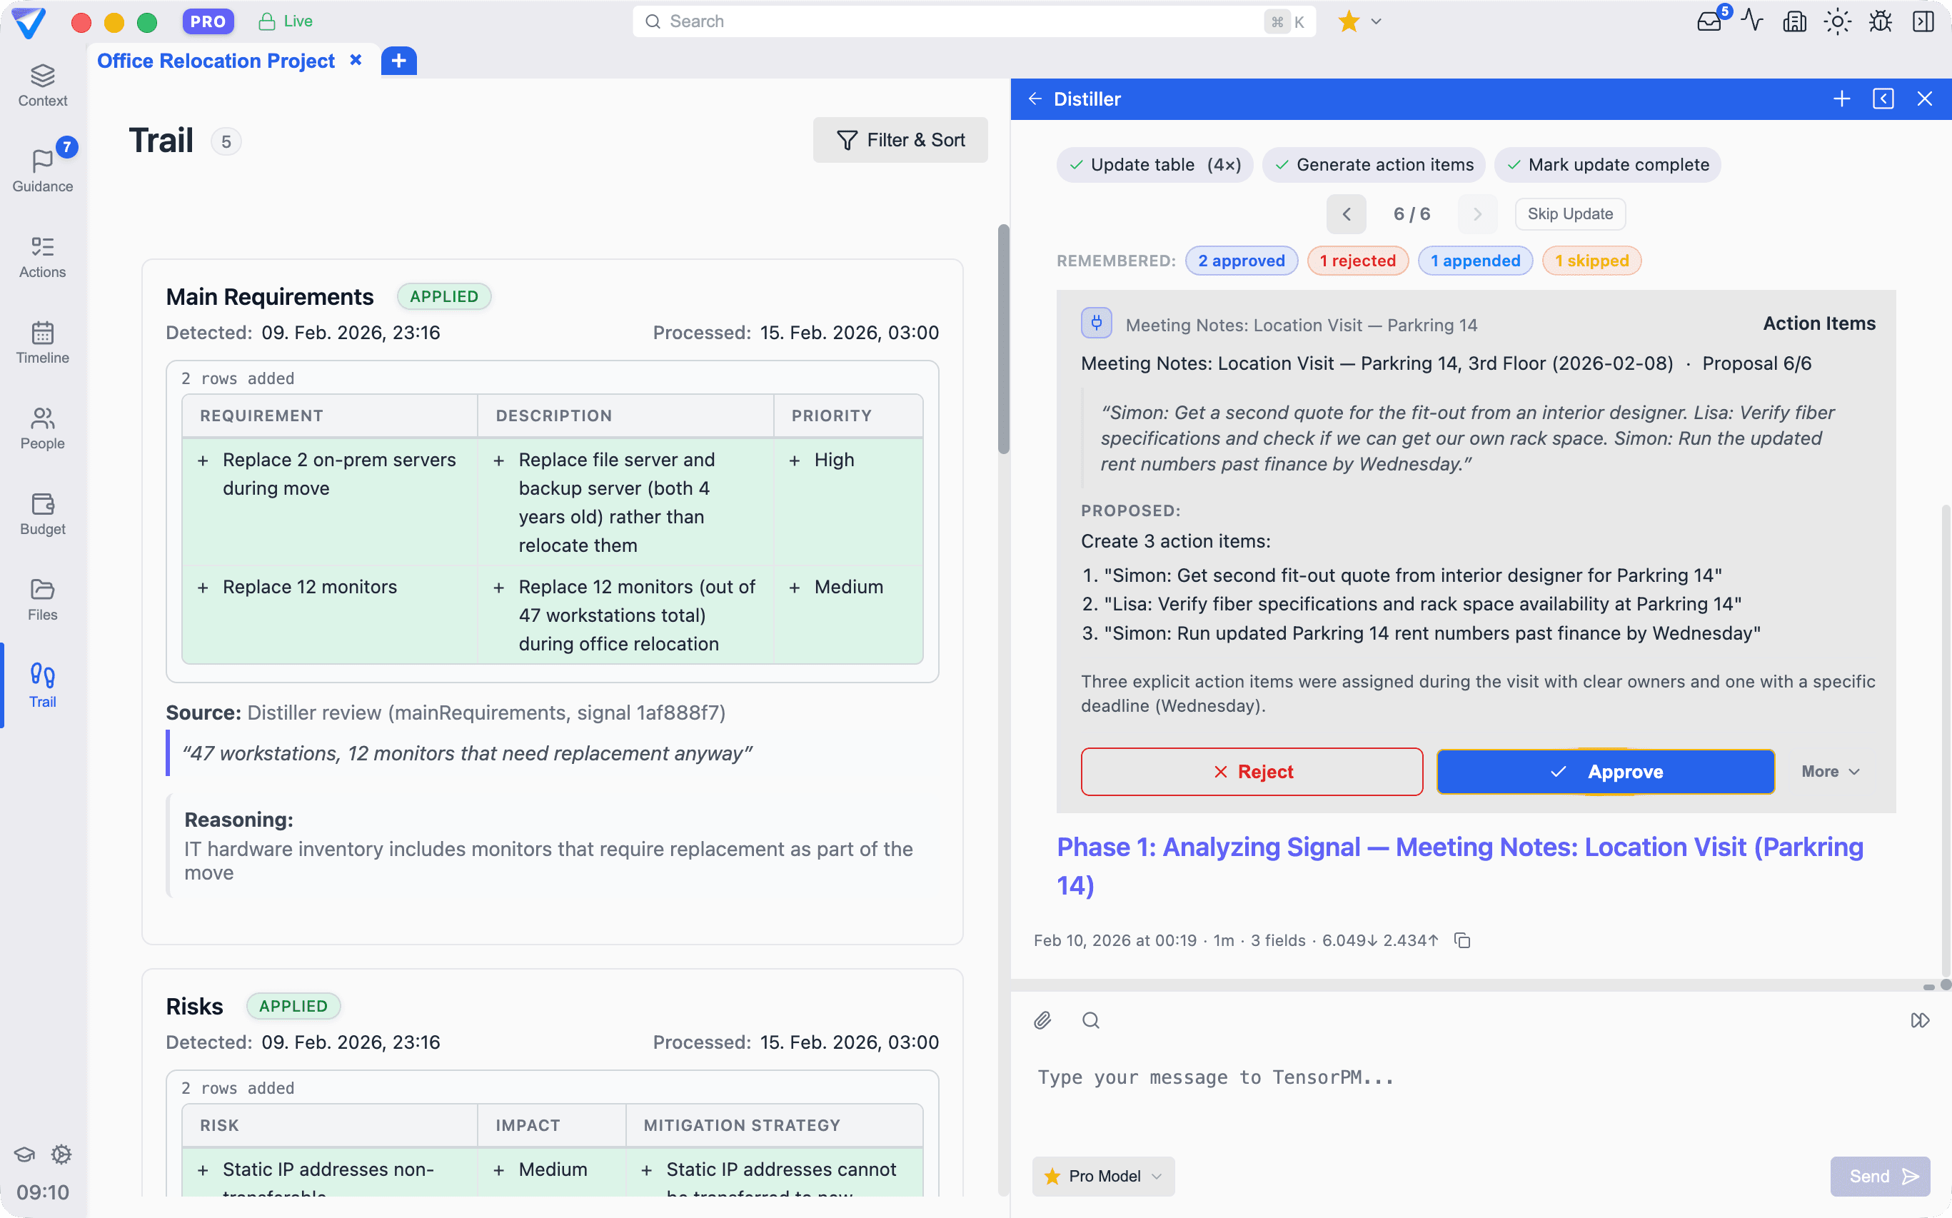The height and width of the screenshot is (1218, 1952).
Task: Toggle the 'Generate action items' step chip
Action: click(1373, 164)
